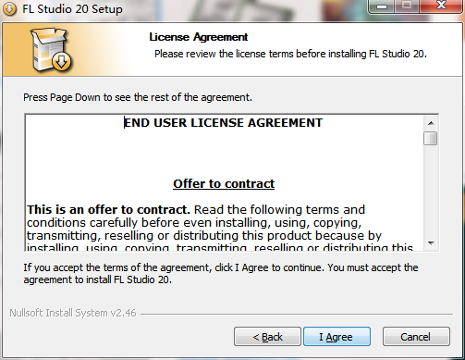Viewport: 465px width, 360px height.
Task: Click the scrollbar down arrow in license box
Action: pos(431,243)
